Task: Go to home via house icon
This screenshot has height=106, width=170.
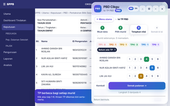Action: 142,9
